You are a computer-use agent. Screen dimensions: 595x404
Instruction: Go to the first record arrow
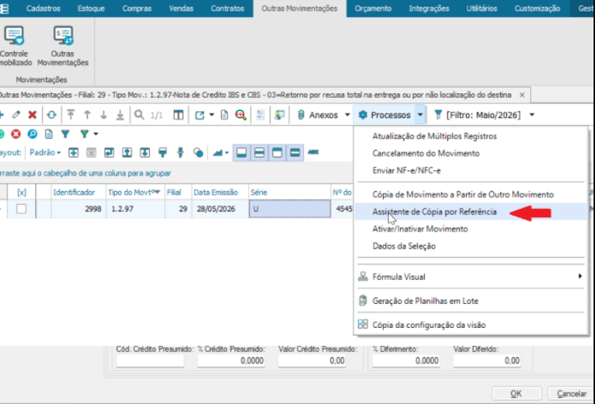point(71,115)
